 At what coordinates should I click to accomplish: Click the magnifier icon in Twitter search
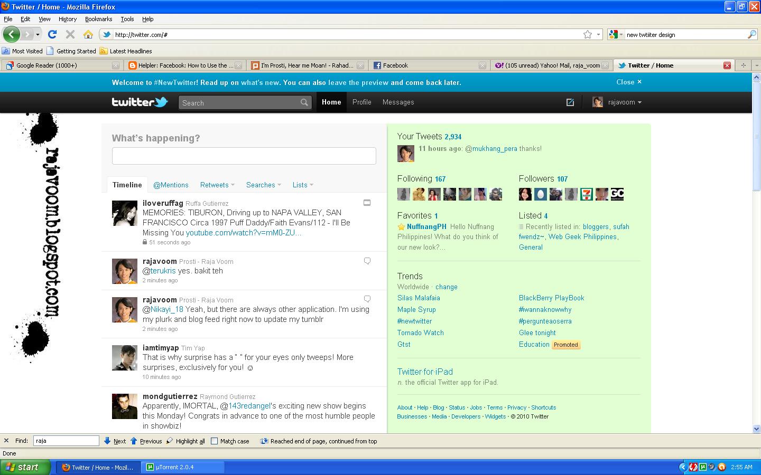pyautogui.click(x=304, y=102)
